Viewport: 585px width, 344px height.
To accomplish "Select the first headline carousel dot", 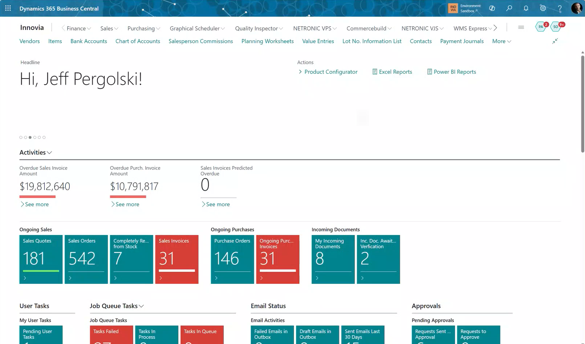I will tap(21, 137).
